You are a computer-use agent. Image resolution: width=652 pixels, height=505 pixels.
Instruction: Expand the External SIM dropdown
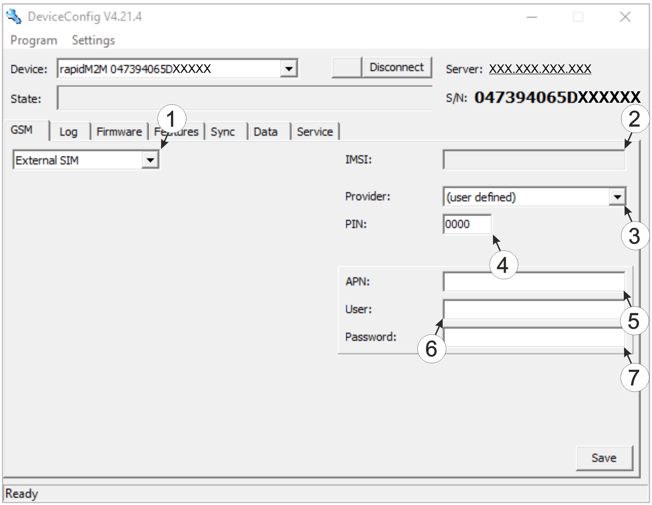click(x=150, y=160)
